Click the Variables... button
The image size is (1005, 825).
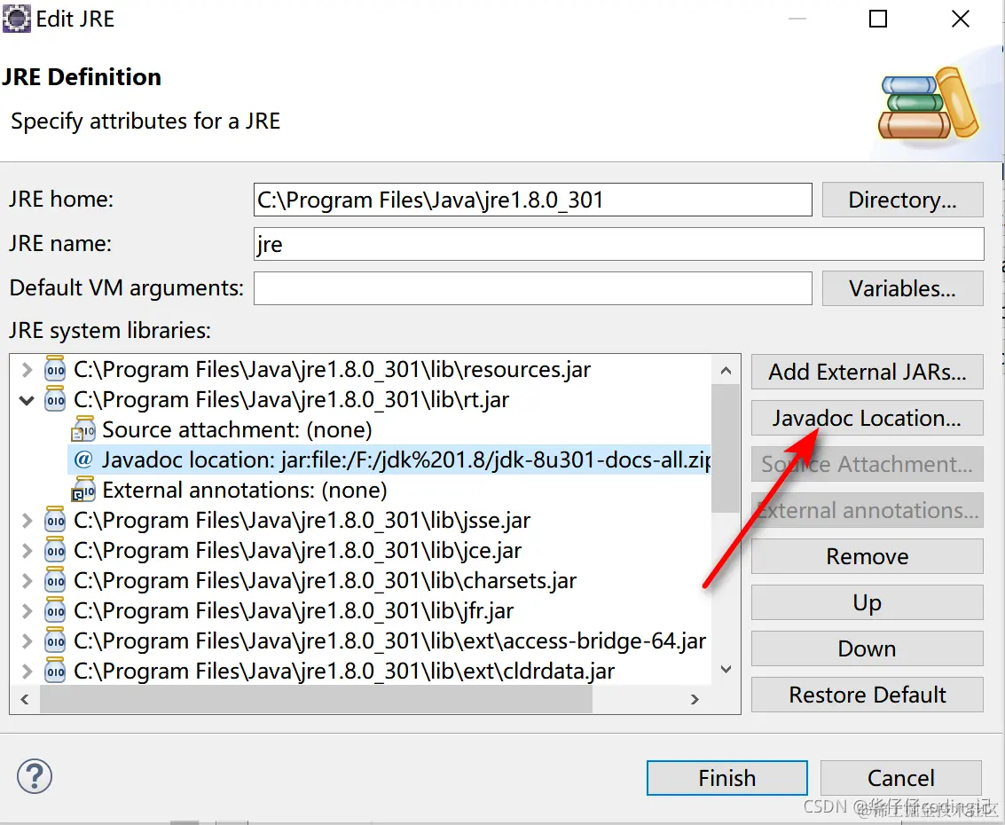(x=902, y=287)
